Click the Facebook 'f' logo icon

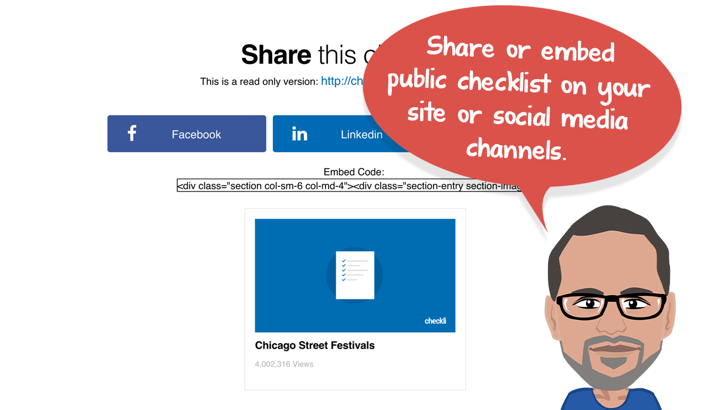coord(132,134)
